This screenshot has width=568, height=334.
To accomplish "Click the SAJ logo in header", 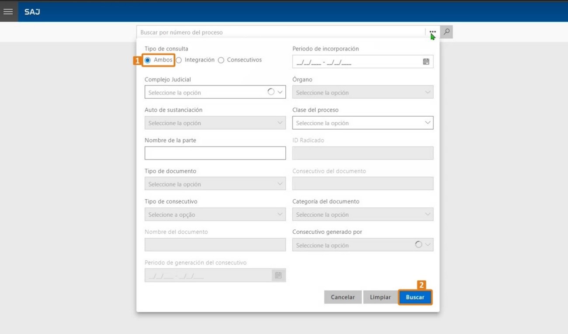I will tap(32, 12).
